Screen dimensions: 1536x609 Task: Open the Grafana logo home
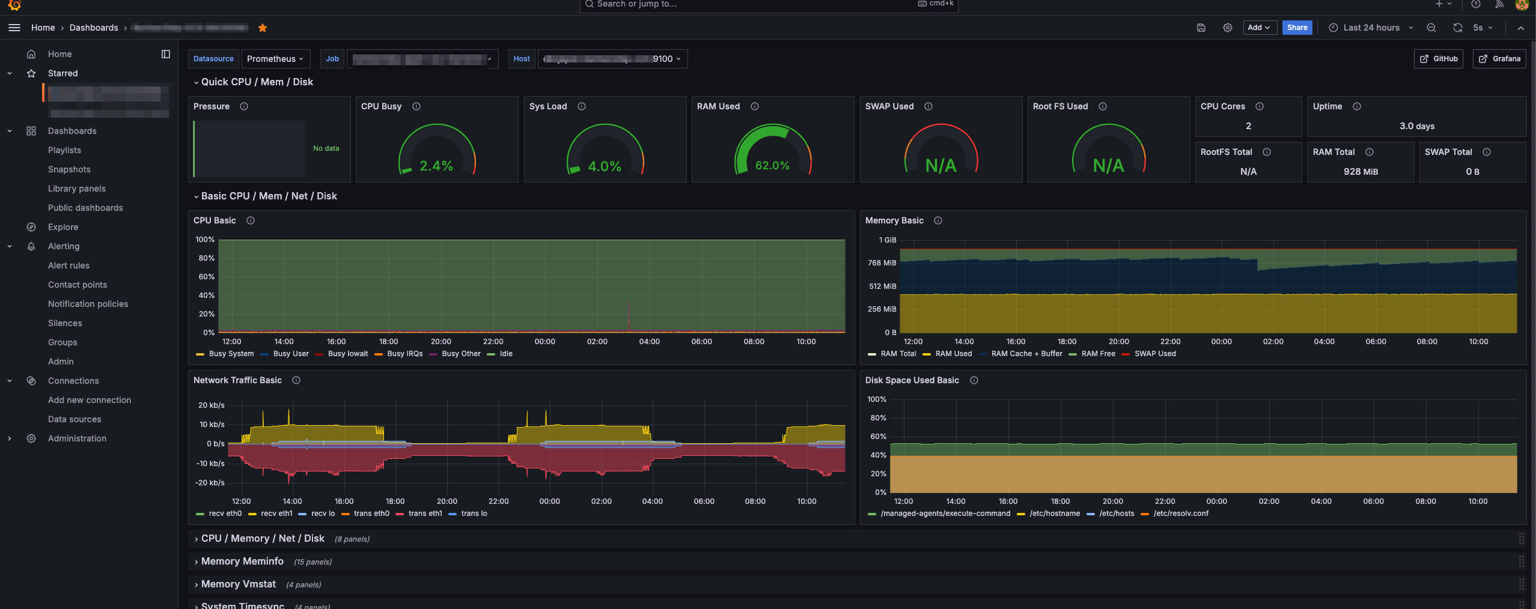coord(14,5)
